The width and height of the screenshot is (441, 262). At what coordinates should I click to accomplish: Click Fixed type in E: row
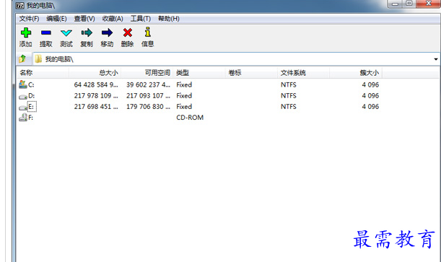point(184,107)
